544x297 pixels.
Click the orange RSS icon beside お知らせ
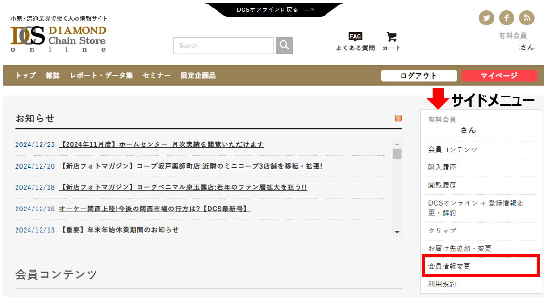tap(399, 118)
